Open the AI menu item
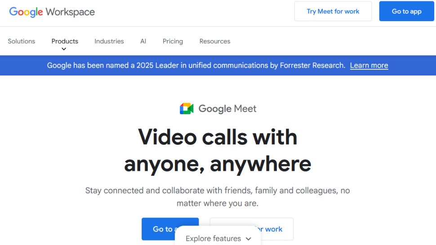 pos(143,41)
